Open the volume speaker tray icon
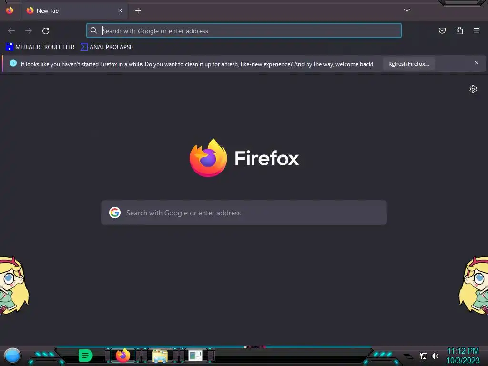Viewport: 488px width, 366px height. pyautogui.click(x=435, y=356)
